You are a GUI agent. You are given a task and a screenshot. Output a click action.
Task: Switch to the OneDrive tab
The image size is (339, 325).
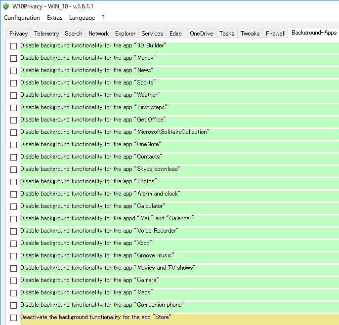[202, 34]
